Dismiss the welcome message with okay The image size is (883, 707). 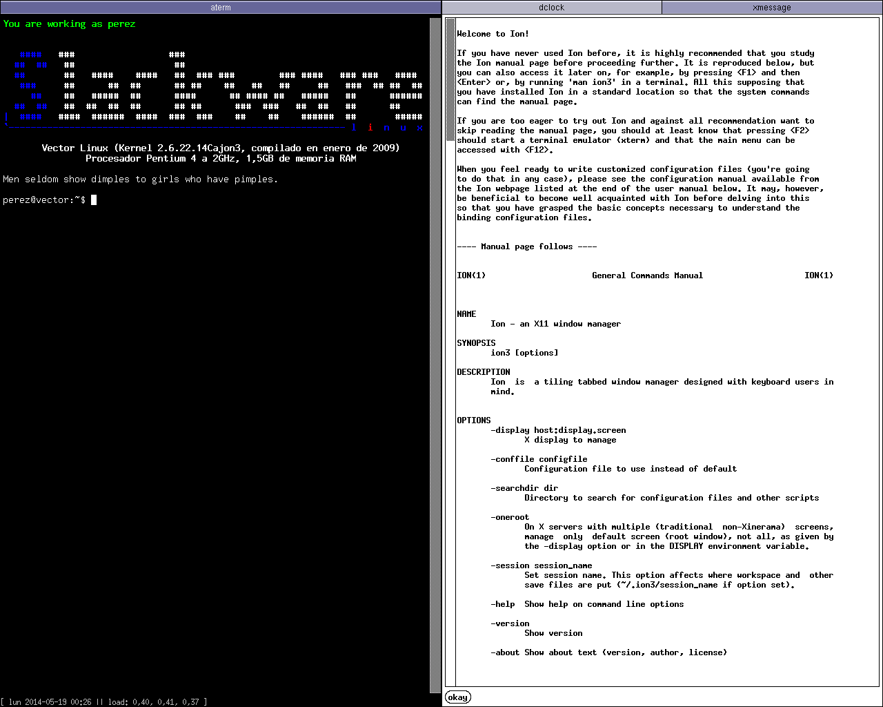click(458, 697)
